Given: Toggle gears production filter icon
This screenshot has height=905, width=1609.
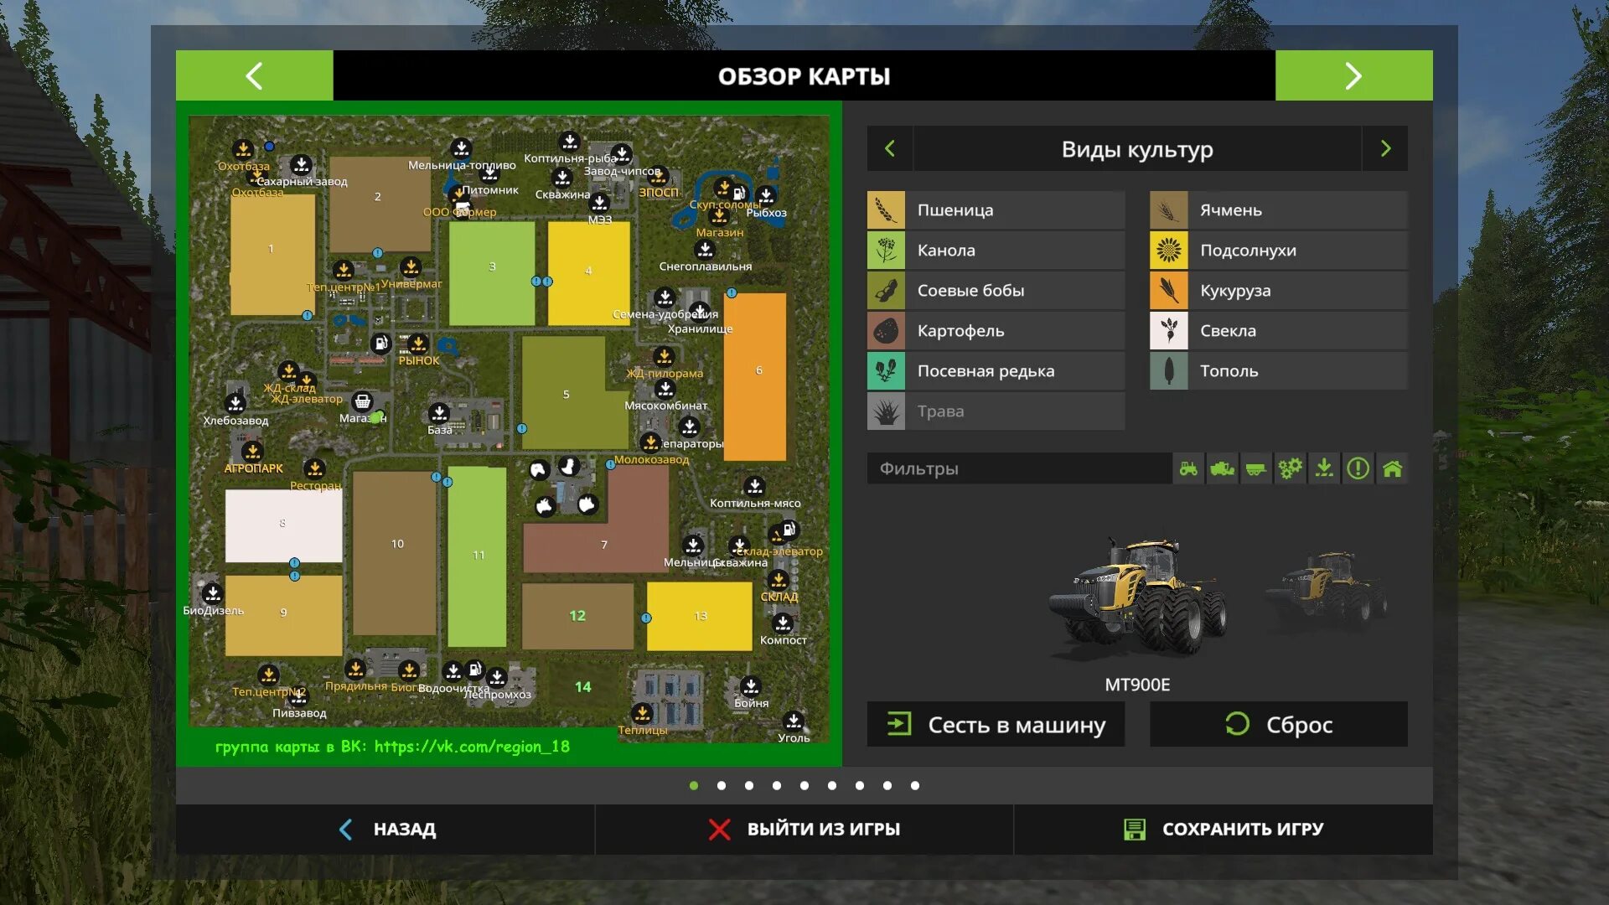Looking at the screenshot, I should pyautogui.click(x=1290, y=468).
